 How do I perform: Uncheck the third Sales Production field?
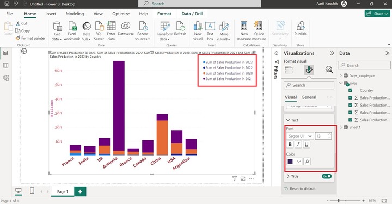click(x=350, y=113)
